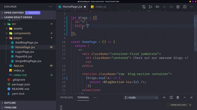197x110 pixels.
Task: Open .gitignore file
Action: pos(18,80)
